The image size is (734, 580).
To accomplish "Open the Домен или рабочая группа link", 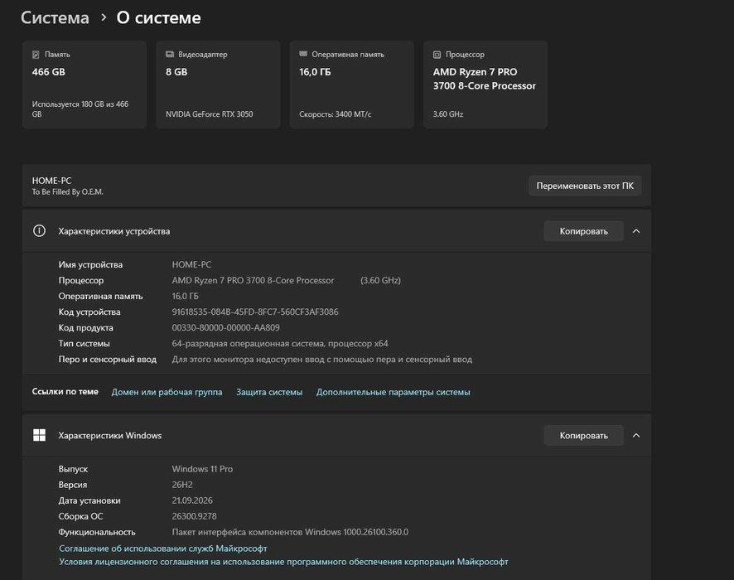I will tap(167, 392).
